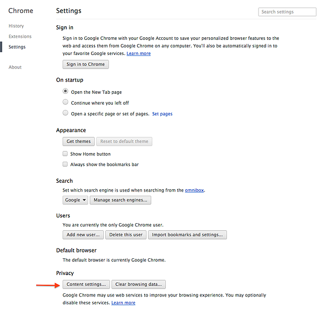Open History in the left sidebar
This screenshot has height=309, width=324.
tap(16, 26)
